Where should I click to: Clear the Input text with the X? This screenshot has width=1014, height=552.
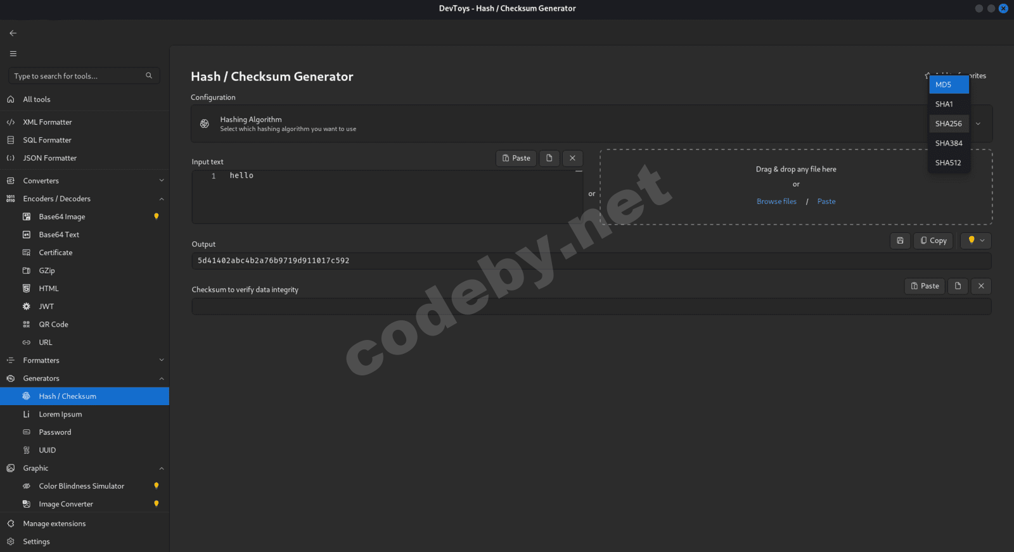(x=572, y=158)
